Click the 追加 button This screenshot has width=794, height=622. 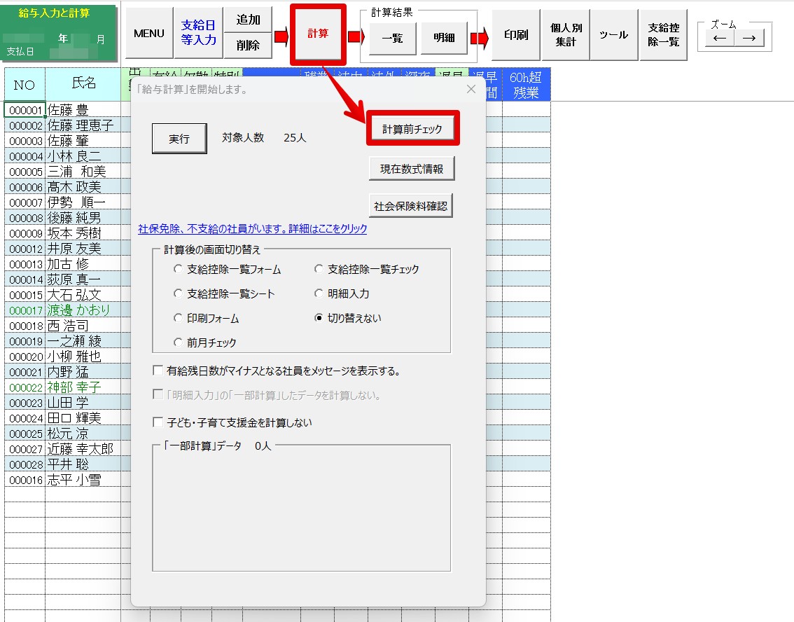pos(248,20)
